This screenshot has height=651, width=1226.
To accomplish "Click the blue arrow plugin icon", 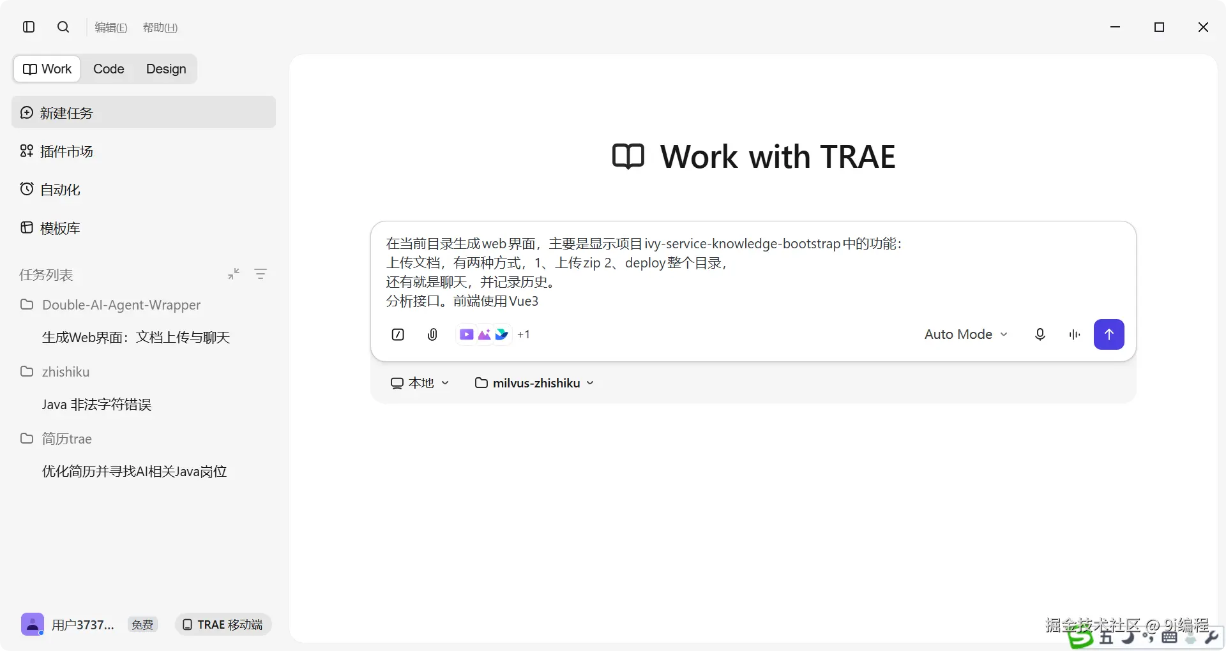I will [x=502, y=334].
